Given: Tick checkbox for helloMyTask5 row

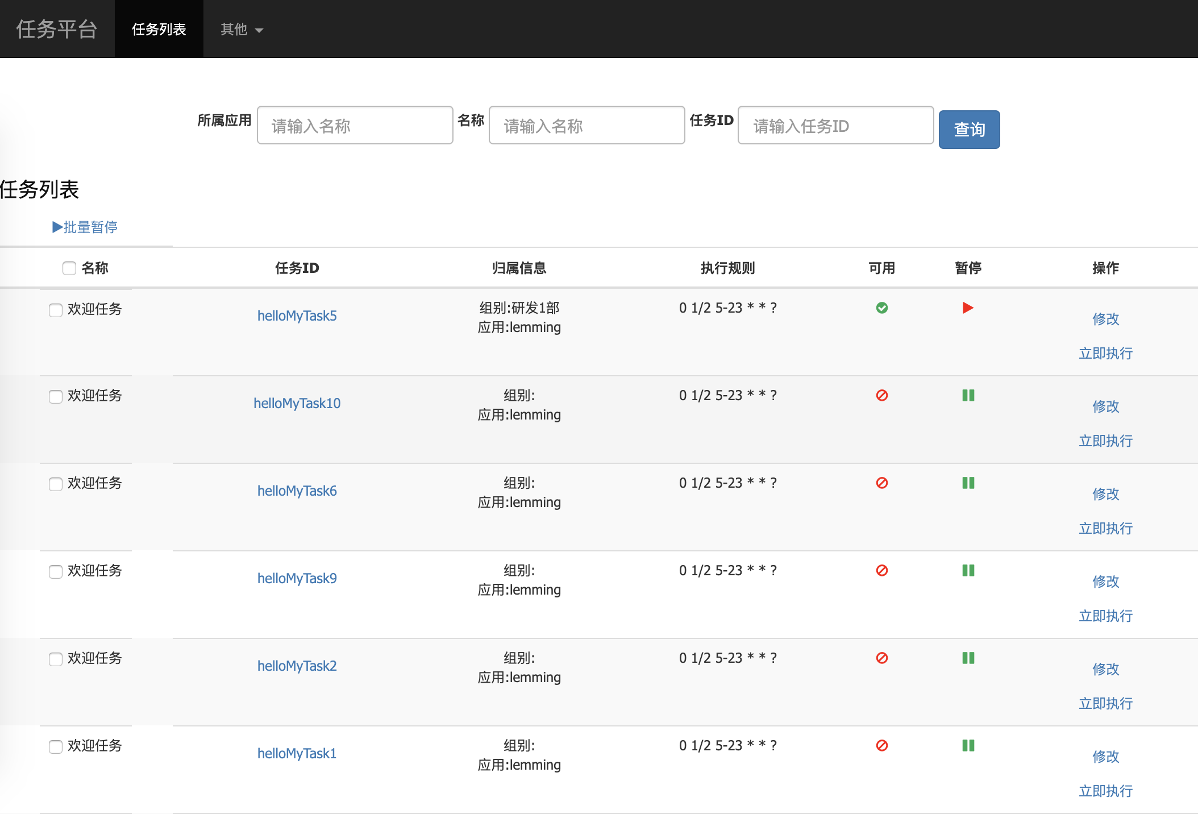Looking at the screenshot, I should (56, 310).
